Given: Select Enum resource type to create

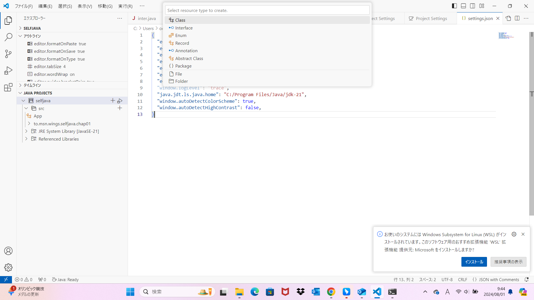Looking at the screenshot, I should [x=180, y=35].
